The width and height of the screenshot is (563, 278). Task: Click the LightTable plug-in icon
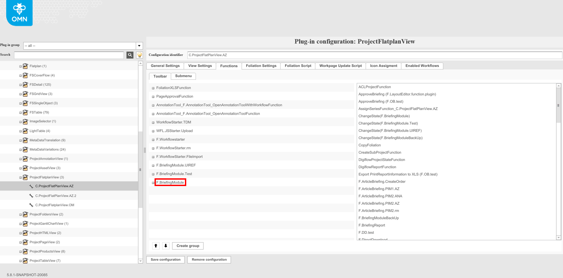coord(25,131)
